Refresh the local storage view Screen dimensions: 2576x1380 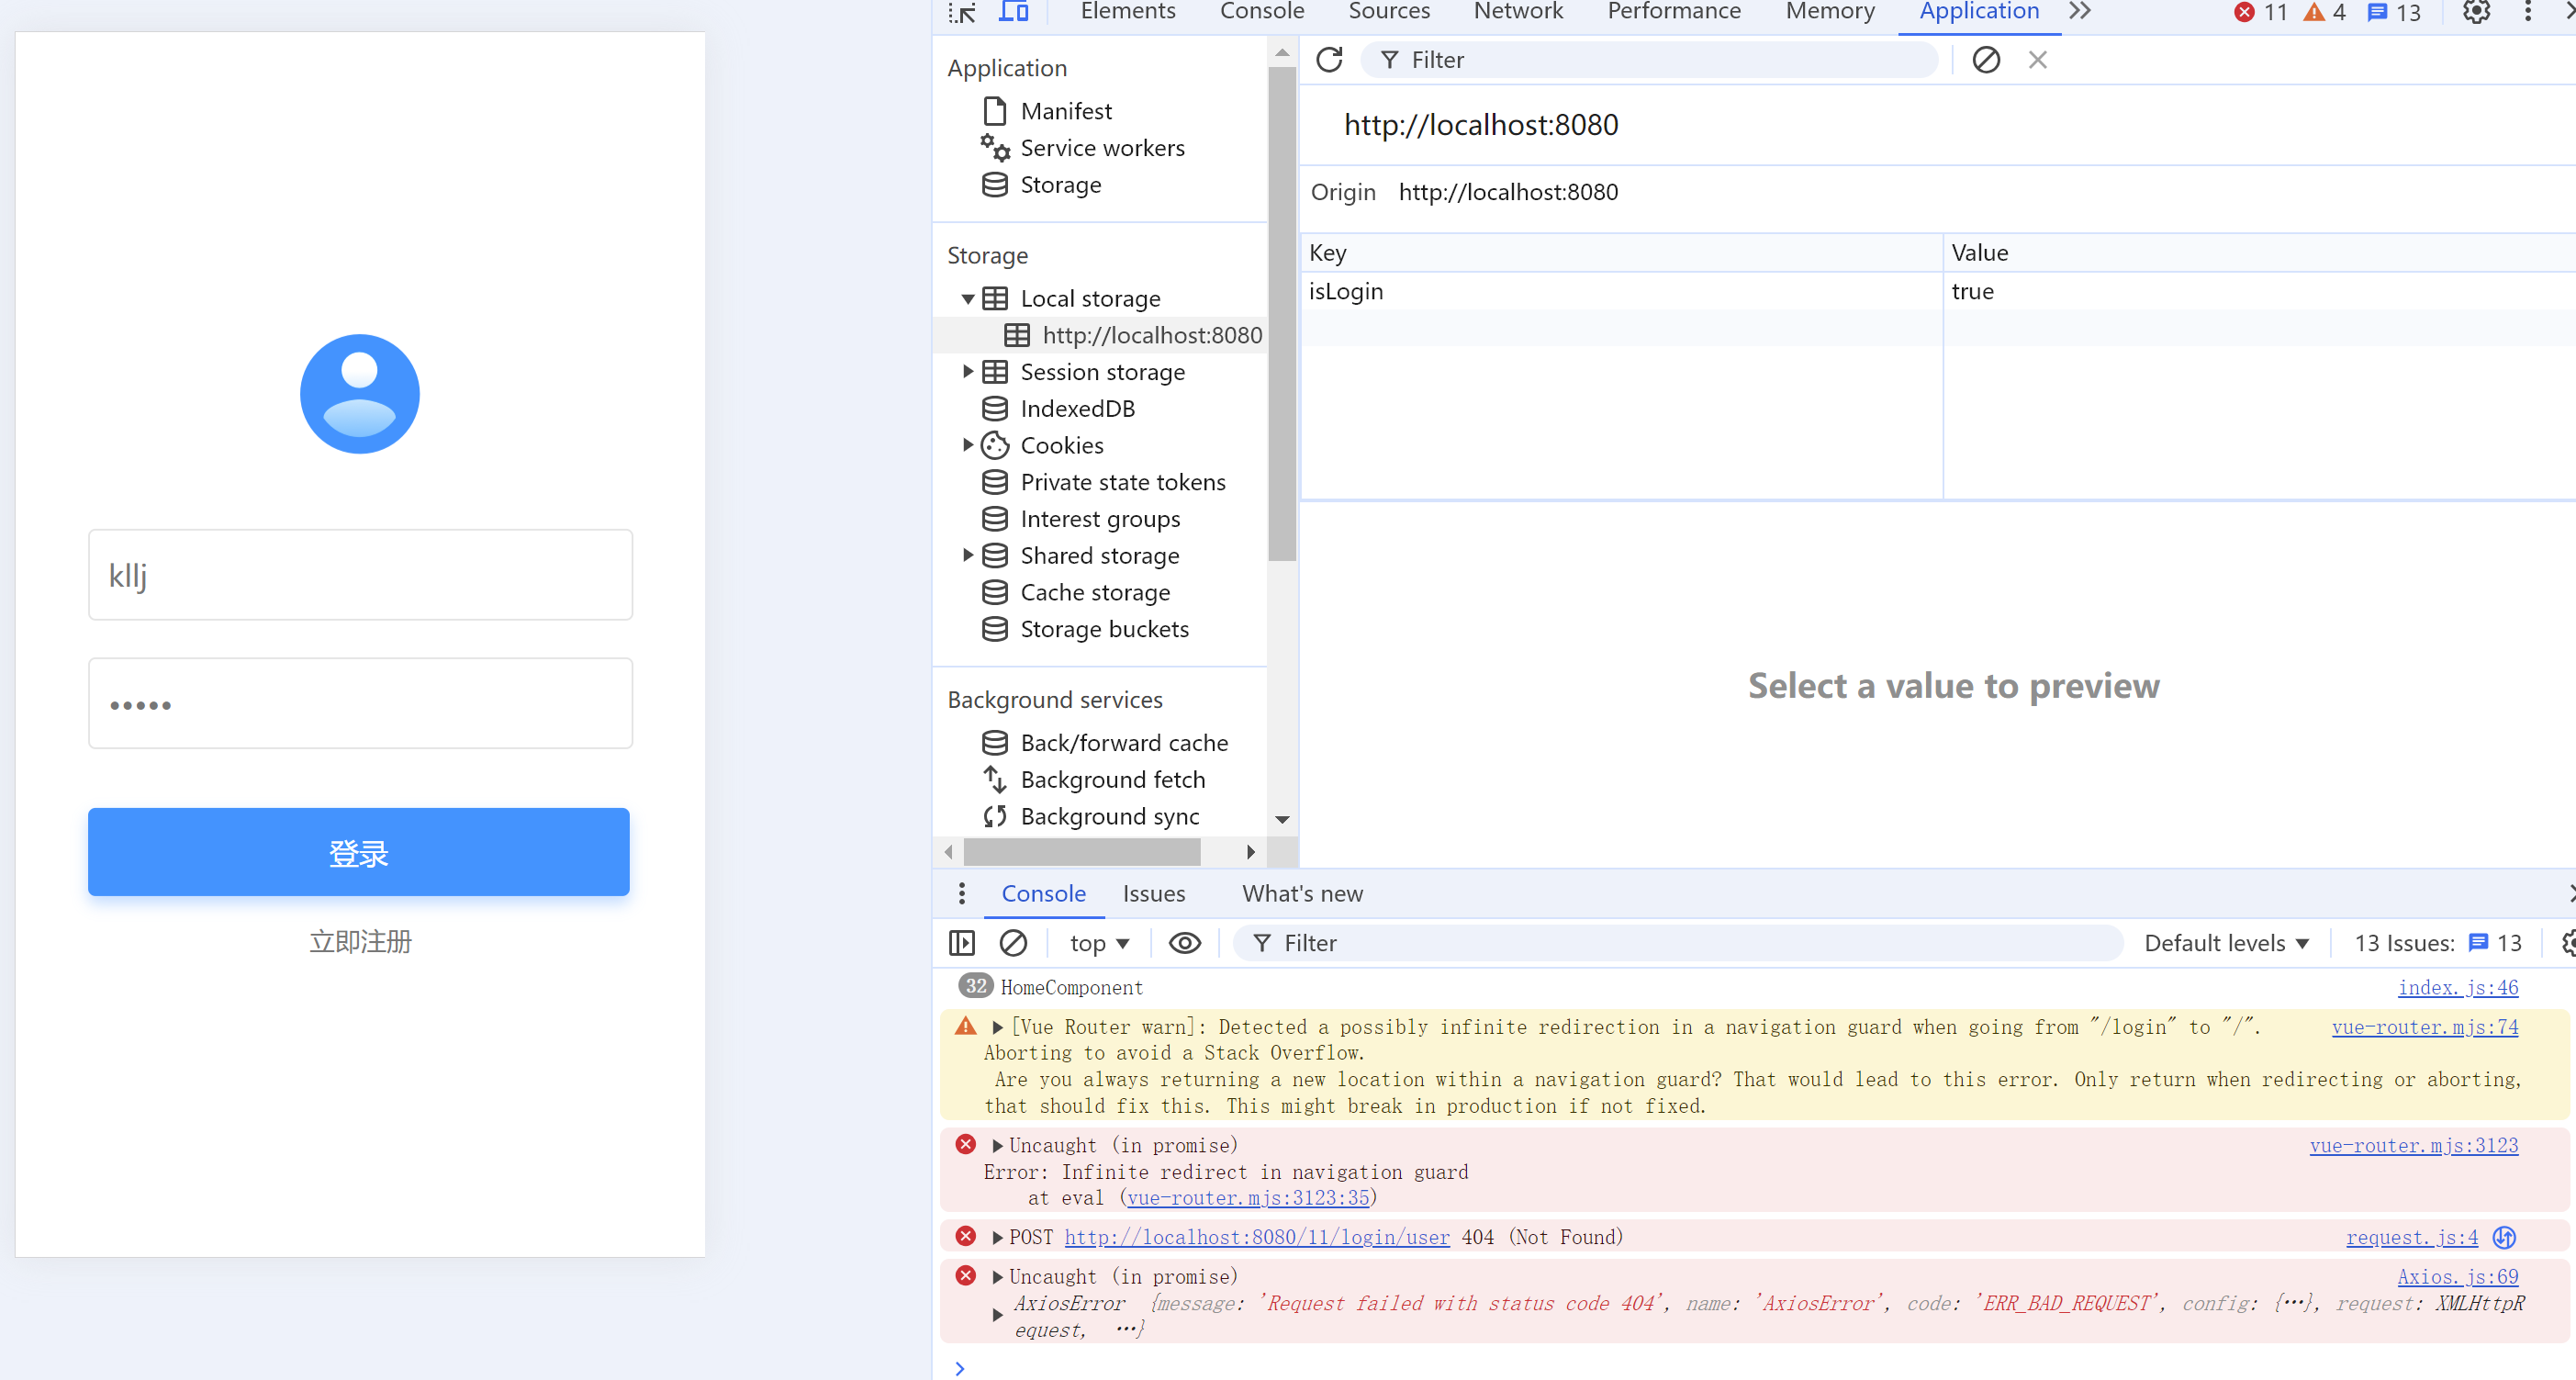coord(1329,60)
